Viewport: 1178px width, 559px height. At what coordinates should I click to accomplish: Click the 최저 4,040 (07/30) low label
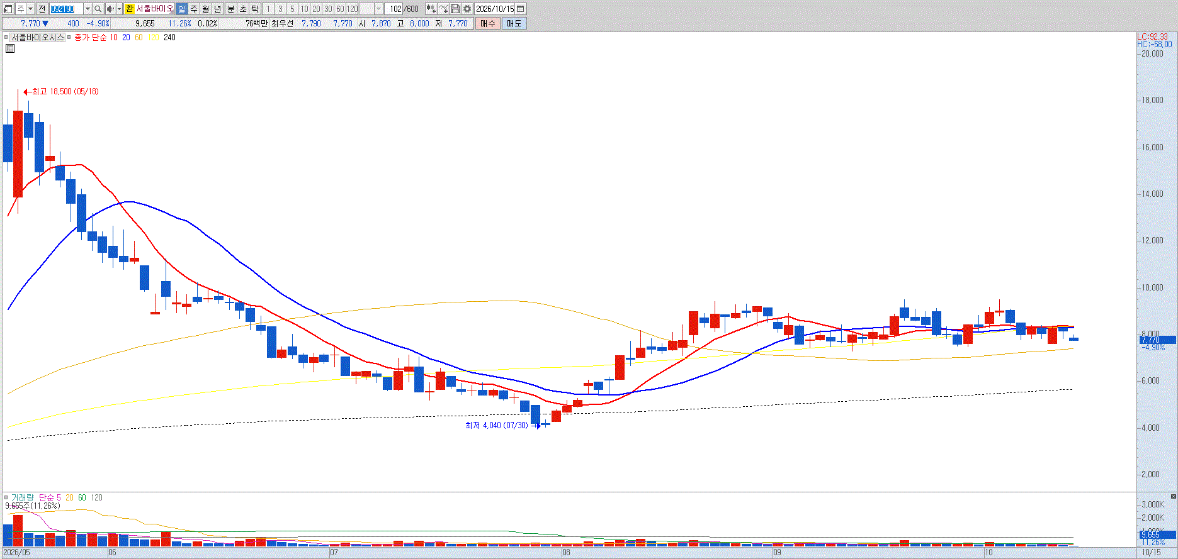(497, 426)
